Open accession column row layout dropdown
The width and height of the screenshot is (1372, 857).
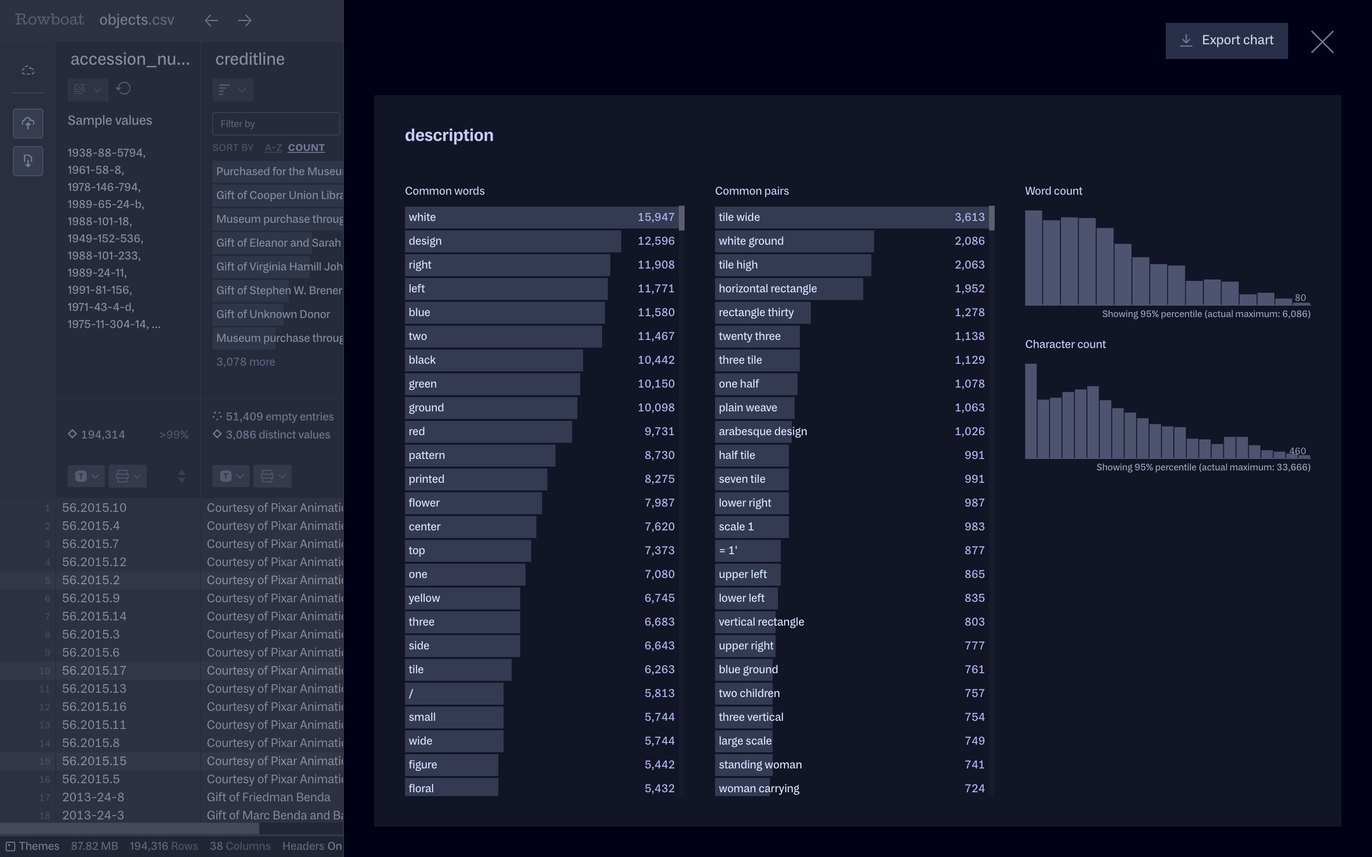[x=128, y=476]
